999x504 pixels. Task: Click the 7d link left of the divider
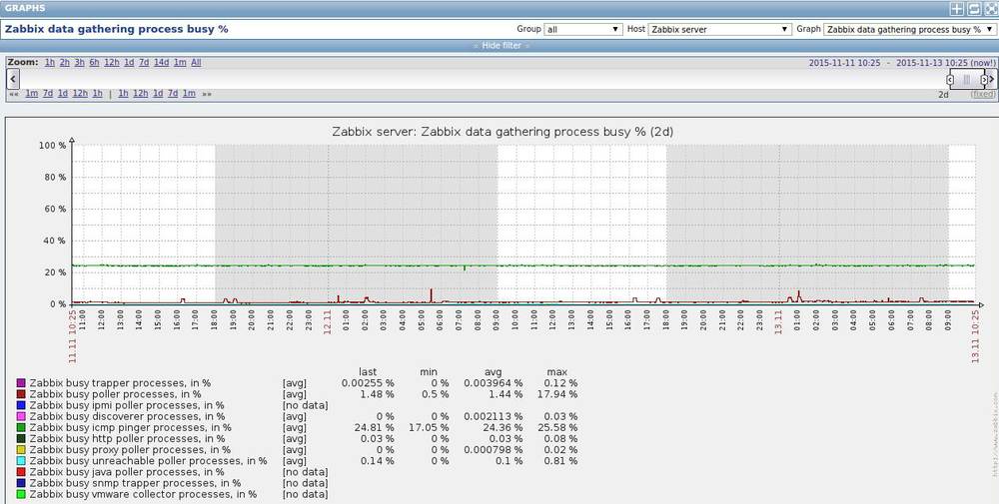click(x=48, y=94)
